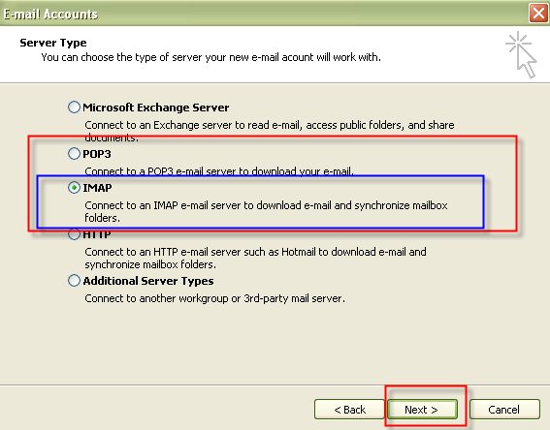Click the 3rd-party mail server description
Viewport: 550px width, 430px height.
pos(214,298)
